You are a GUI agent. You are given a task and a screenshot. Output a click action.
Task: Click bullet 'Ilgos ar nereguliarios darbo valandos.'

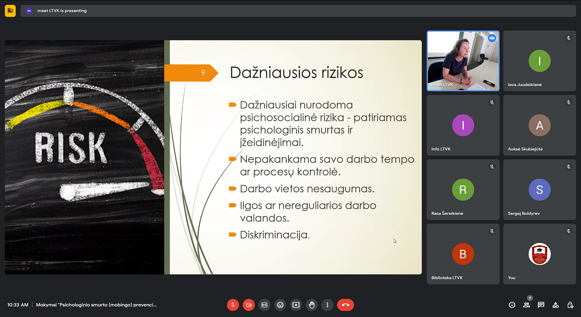click(308, 212)
